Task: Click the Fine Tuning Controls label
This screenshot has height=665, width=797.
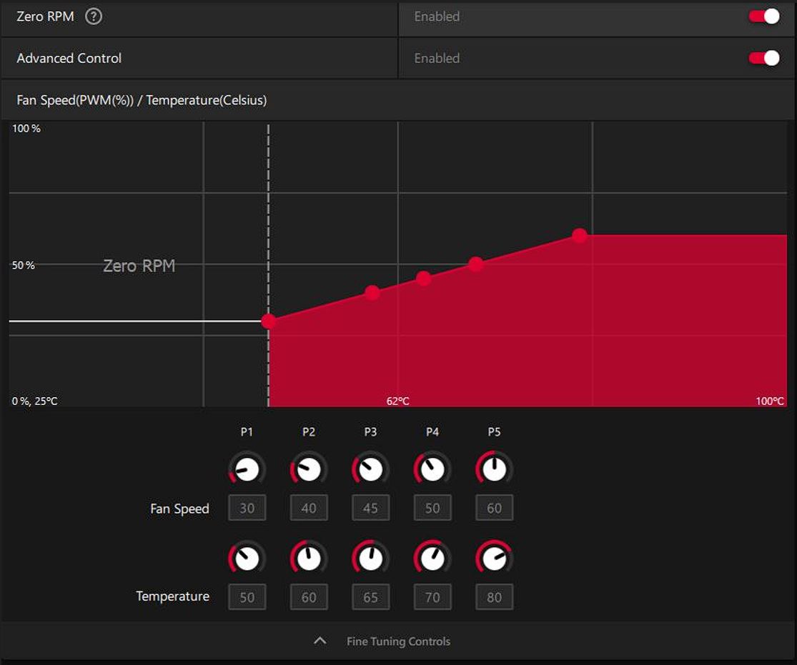Action: pos(398,641)
